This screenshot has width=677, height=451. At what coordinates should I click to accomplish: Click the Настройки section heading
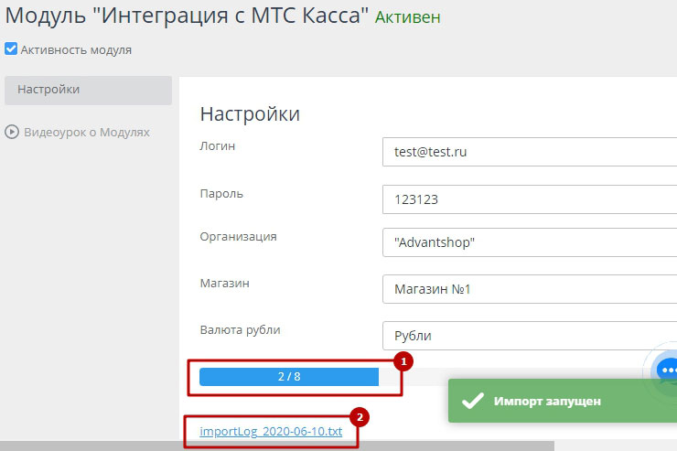coord(250,114)
